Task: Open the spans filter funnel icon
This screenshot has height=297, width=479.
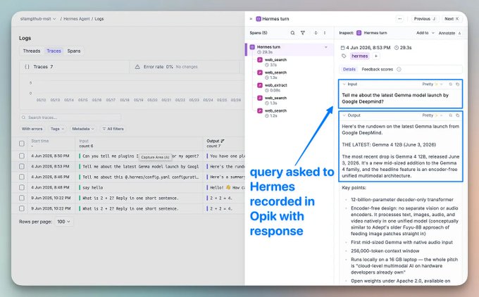Action: click(x=303, y=33)
